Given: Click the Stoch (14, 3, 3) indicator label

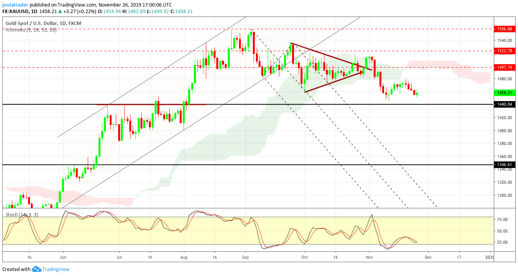Looking at the screenshot, I should pos(22,214).
